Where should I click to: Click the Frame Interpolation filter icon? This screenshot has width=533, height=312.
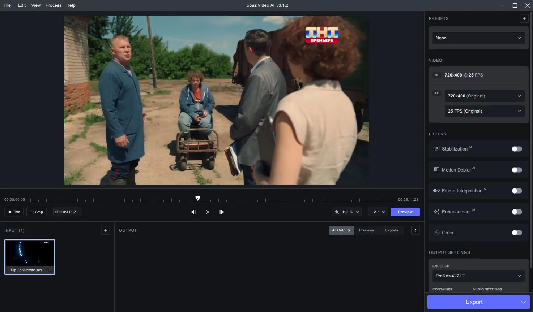(436, 191)
